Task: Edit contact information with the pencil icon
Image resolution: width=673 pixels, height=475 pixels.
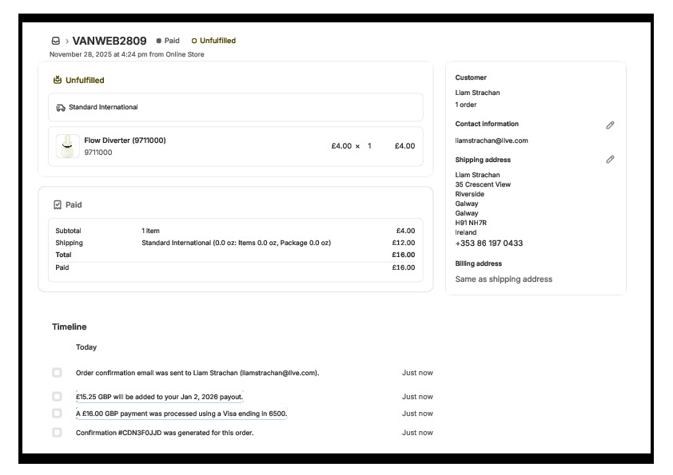Action: 610,125
